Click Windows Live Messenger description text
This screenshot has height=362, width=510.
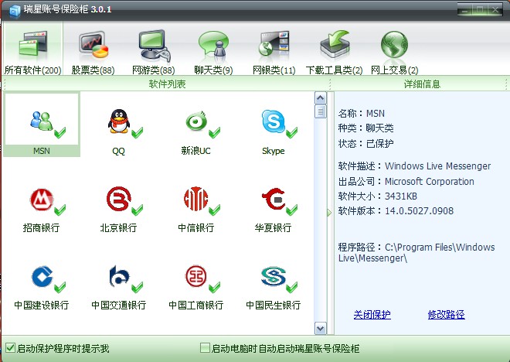[x=438, y=166]
